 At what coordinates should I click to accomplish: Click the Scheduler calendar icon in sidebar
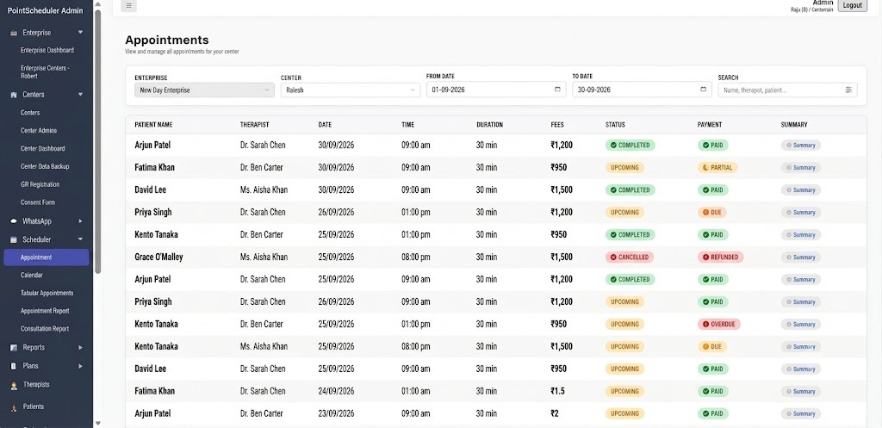[14, 239]
